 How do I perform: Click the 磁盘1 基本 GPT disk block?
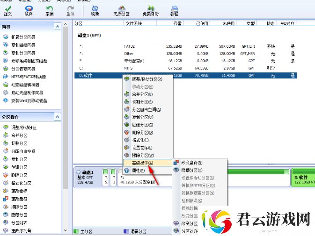pyautogui.click(x=88, y=177)
